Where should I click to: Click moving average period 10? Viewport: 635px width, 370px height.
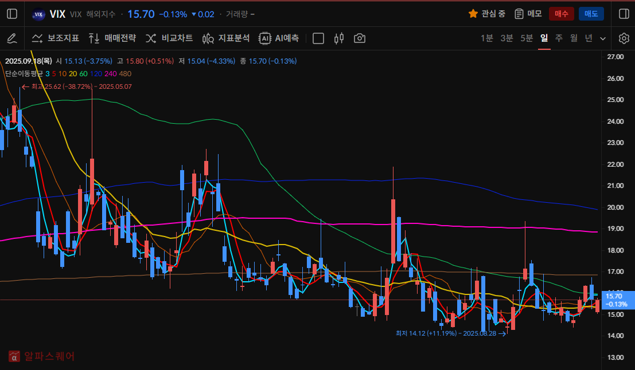(63, 73)
